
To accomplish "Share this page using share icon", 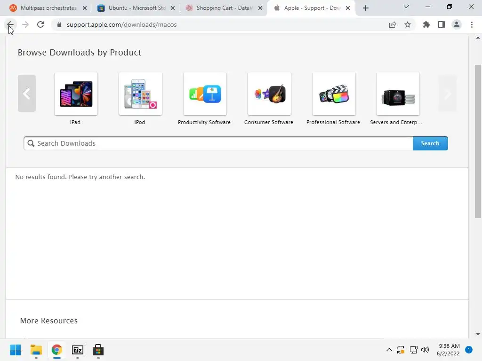I will click(x=392, y=24).
